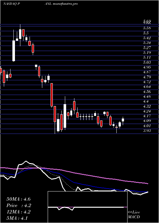Click the 4.56 price axis label
The image size is (159, 223).
click(147, 92)
